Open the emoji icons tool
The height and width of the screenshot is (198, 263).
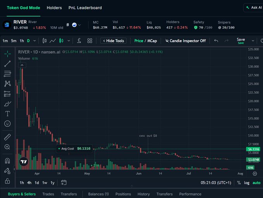coord(7,124)
